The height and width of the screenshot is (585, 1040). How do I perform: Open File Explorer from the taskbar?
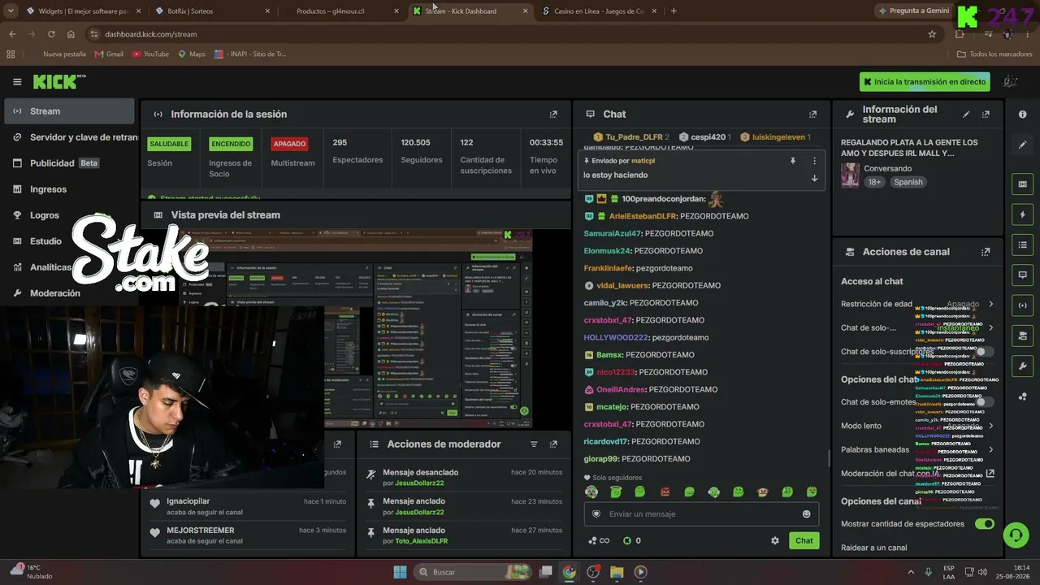(x=617, y=572)
